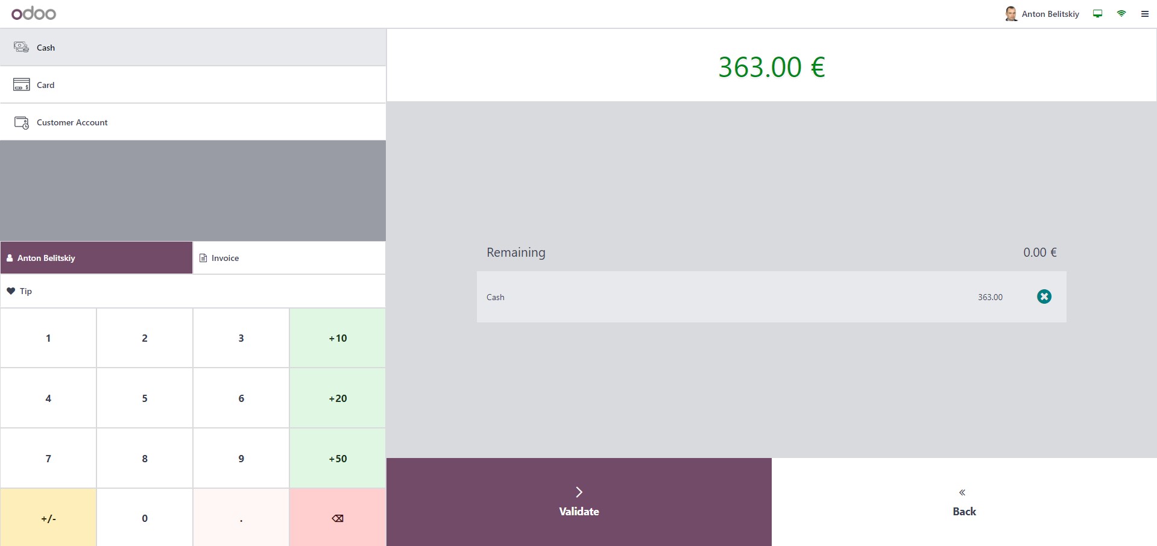Screen dimensions: 1157x546
Task: Open the hamburger menu icon
Action: coord(1144,14)
